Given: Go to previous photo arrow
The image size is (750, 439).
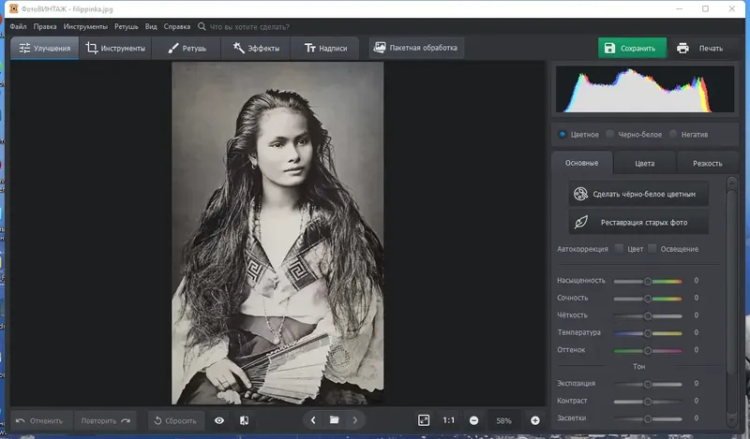Looking at the screenshot, I should click(x=313, y=421).
